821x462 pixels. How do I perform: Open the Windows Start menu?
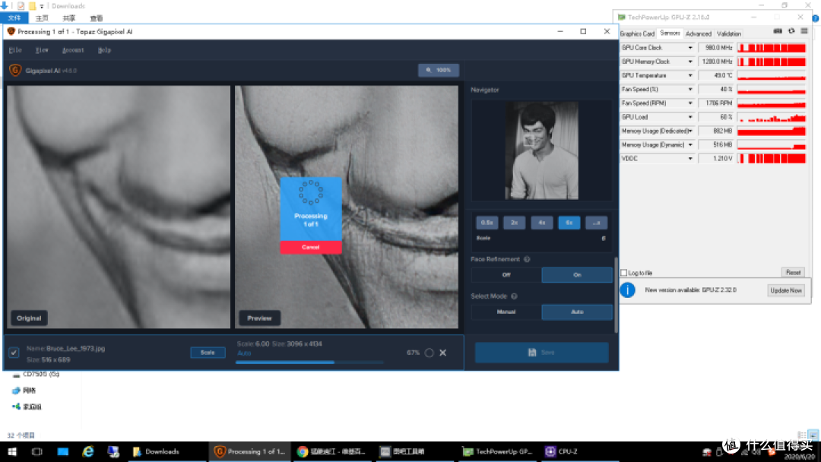click(x=12, y=451)
